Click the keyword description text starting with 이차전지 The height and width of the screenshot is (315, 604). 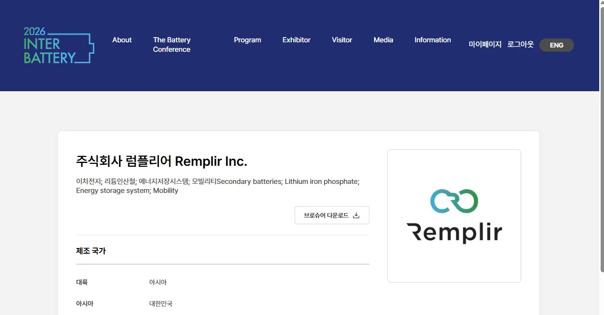218,186
